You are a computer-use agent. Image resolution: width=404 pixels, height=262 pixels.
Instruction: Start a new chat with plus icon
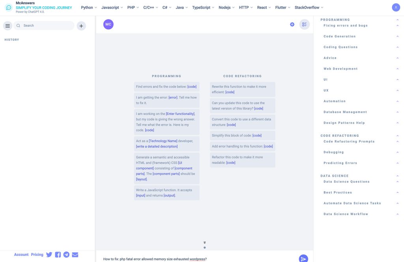tap(81, 26)
